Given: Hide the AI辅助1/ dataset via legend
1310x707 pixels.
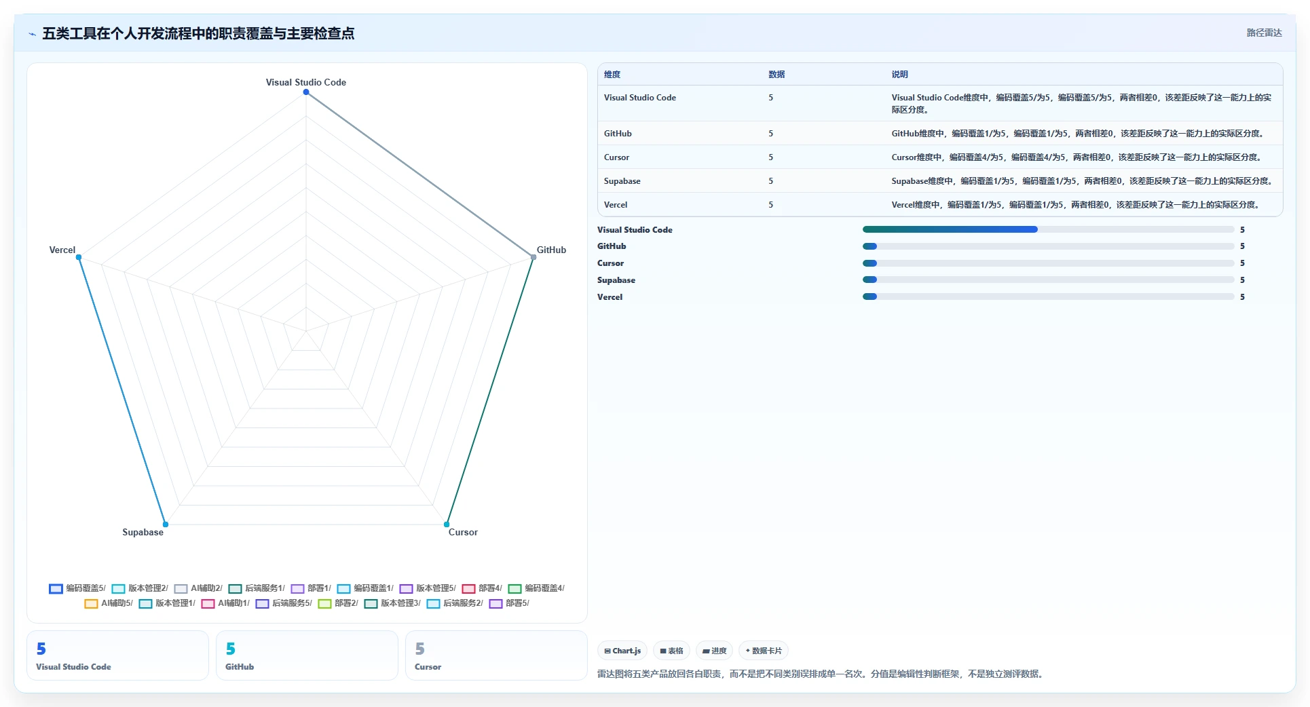Looking at the screenshot, I should (x=225, y=603).
